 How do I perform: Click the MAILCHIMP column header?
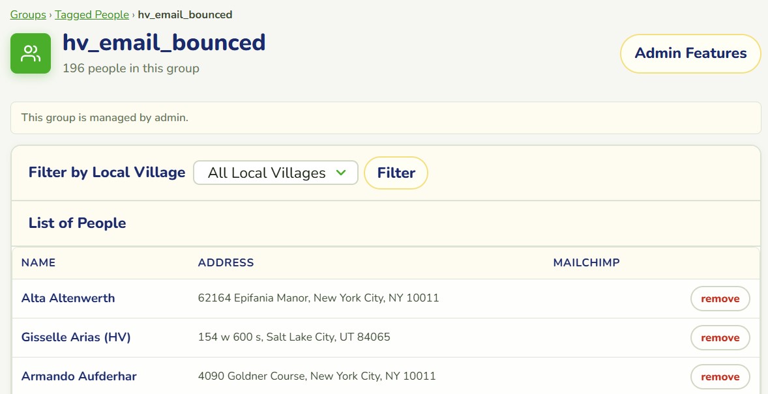(x=586, y=263)
